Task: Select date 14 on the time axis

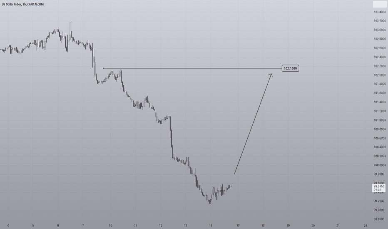Action: point(211,226)
